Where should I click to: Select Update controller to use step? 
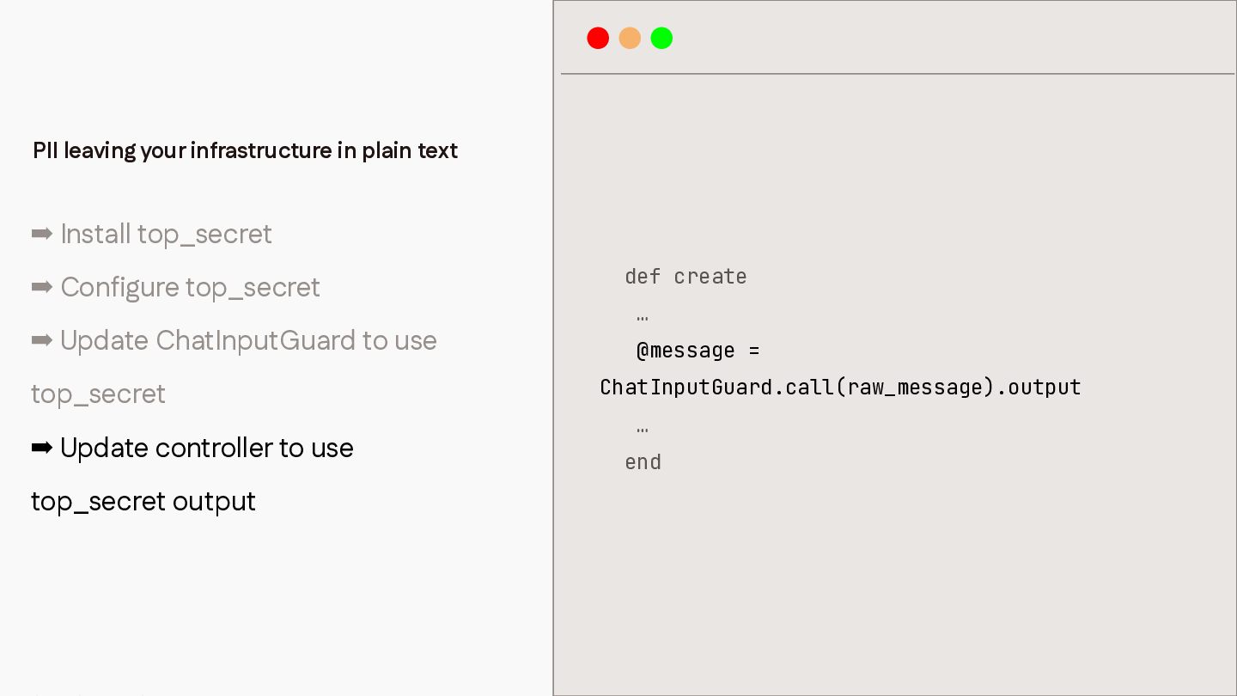pyautogui.click(x=207, y=448)
